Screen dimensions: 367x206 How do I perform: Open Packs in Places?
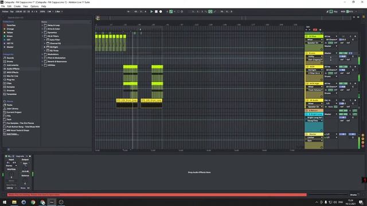(9, 105)
